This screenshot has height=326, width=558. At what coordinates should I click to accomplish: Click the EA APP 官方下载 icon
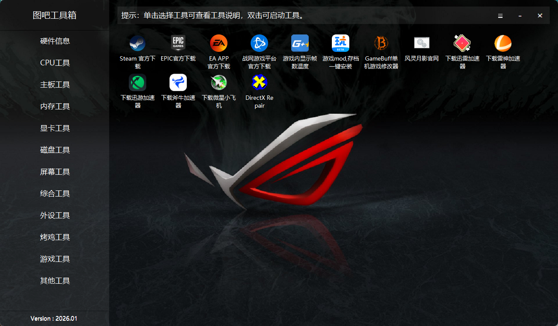coord(219,43)
